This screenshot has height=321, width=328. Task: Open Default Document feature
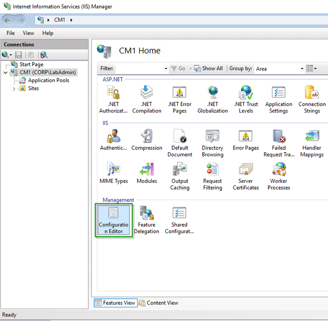coord(179,143)
